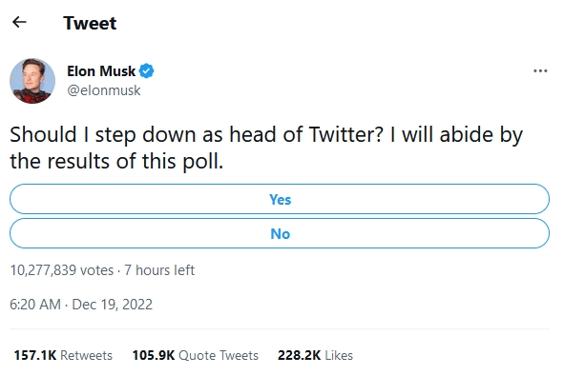This screenshot has height=376, width=564.
Task: Open the three-dot more options menu
Action: pyautogui.click(x=540, y=71)
